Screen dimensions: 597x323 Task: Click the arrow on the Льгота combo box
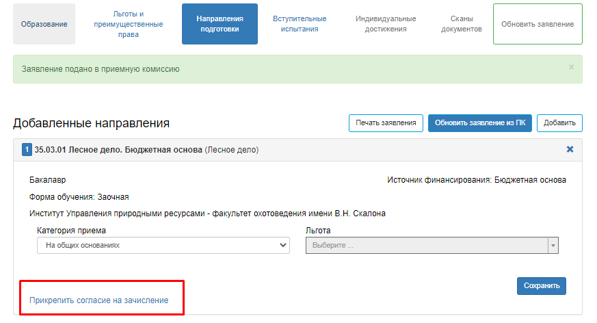click(553, 245)
